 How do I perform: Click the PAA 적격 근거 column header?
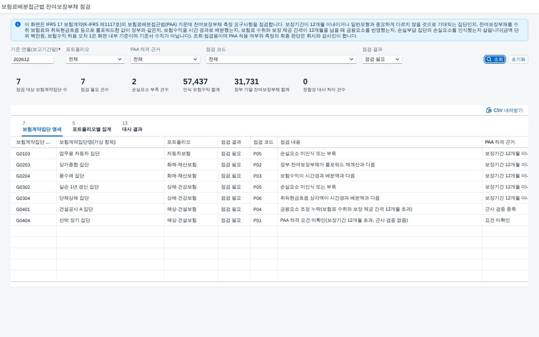coord(505,142)
